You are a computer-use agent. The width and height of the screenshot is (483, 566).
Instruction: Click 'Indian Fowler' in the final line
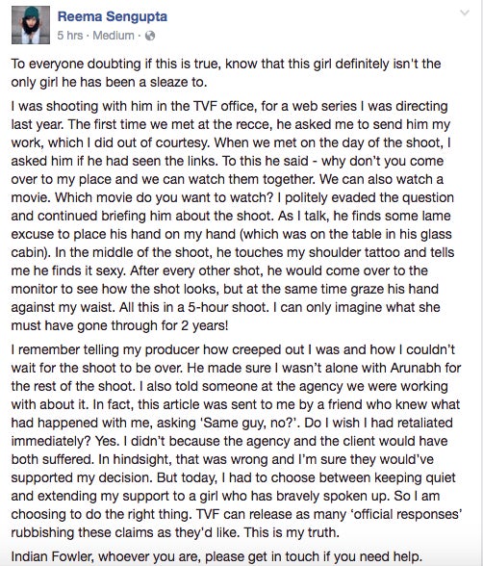[x=52, y=556]
